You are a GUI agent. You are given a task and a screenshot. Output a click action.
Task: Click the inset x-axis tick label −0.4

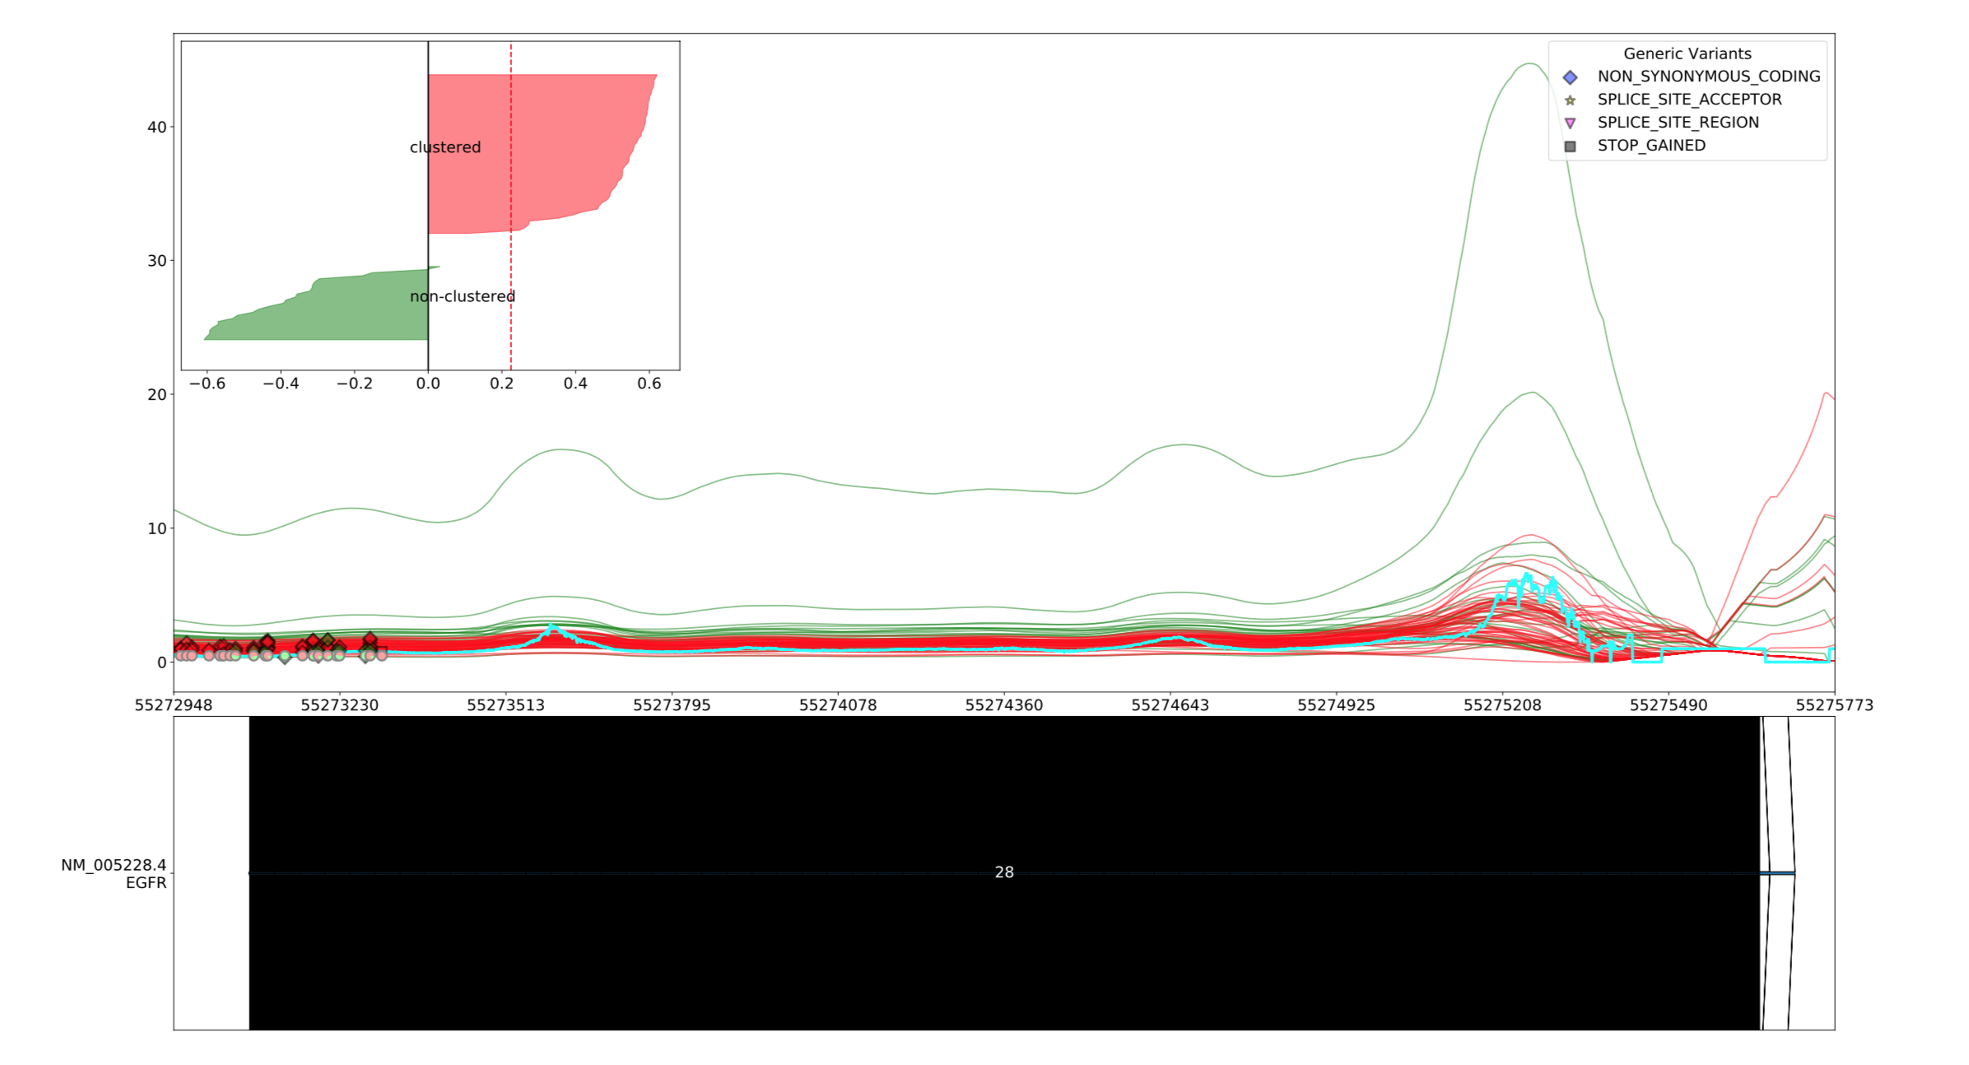(281, 384)
